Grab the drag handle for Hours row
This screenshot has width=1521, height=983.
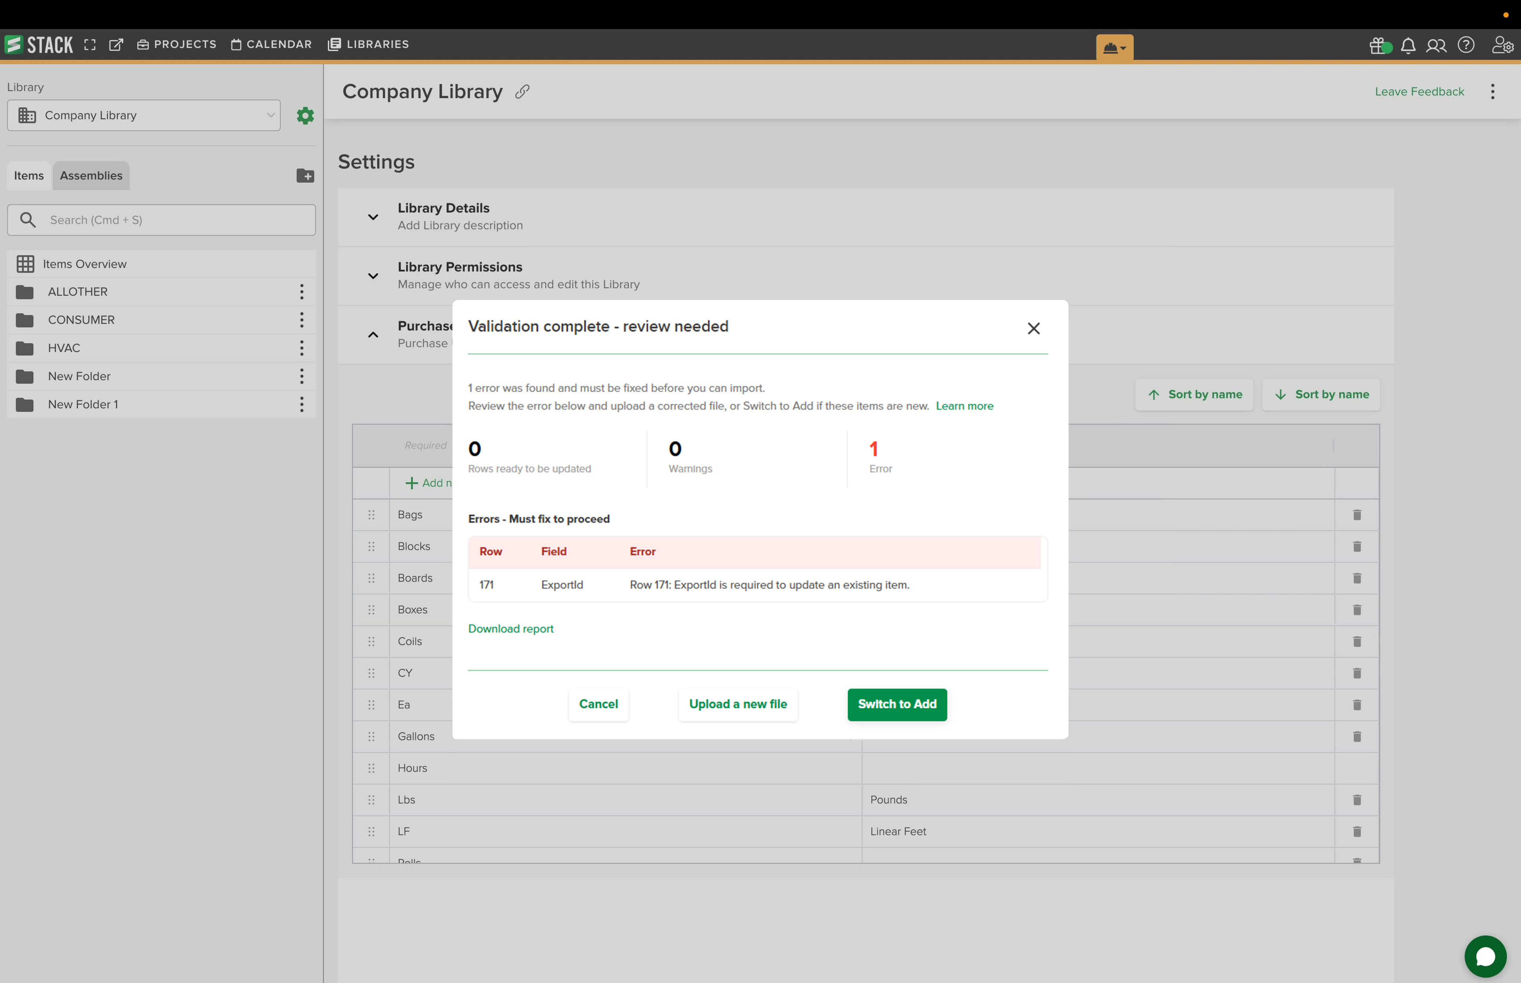pyautogui.click(x=371, y=768)
